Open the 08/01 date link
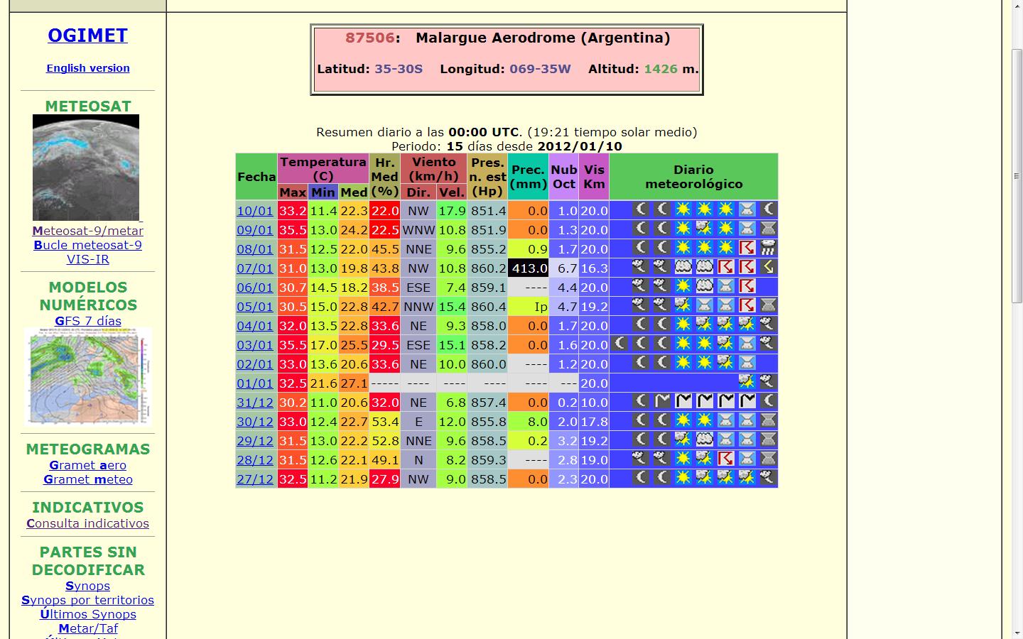Viewport: 1023px width, 639px height. click(x=255, y=249)
